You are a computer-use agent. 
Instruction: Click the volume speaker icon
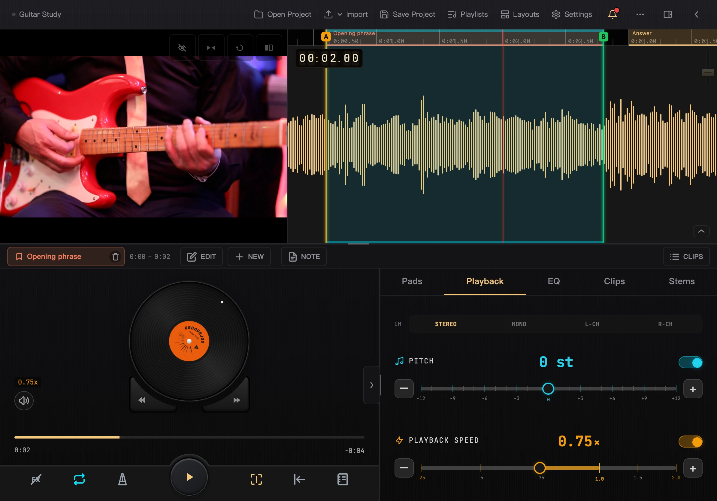(x=24, y=400)
